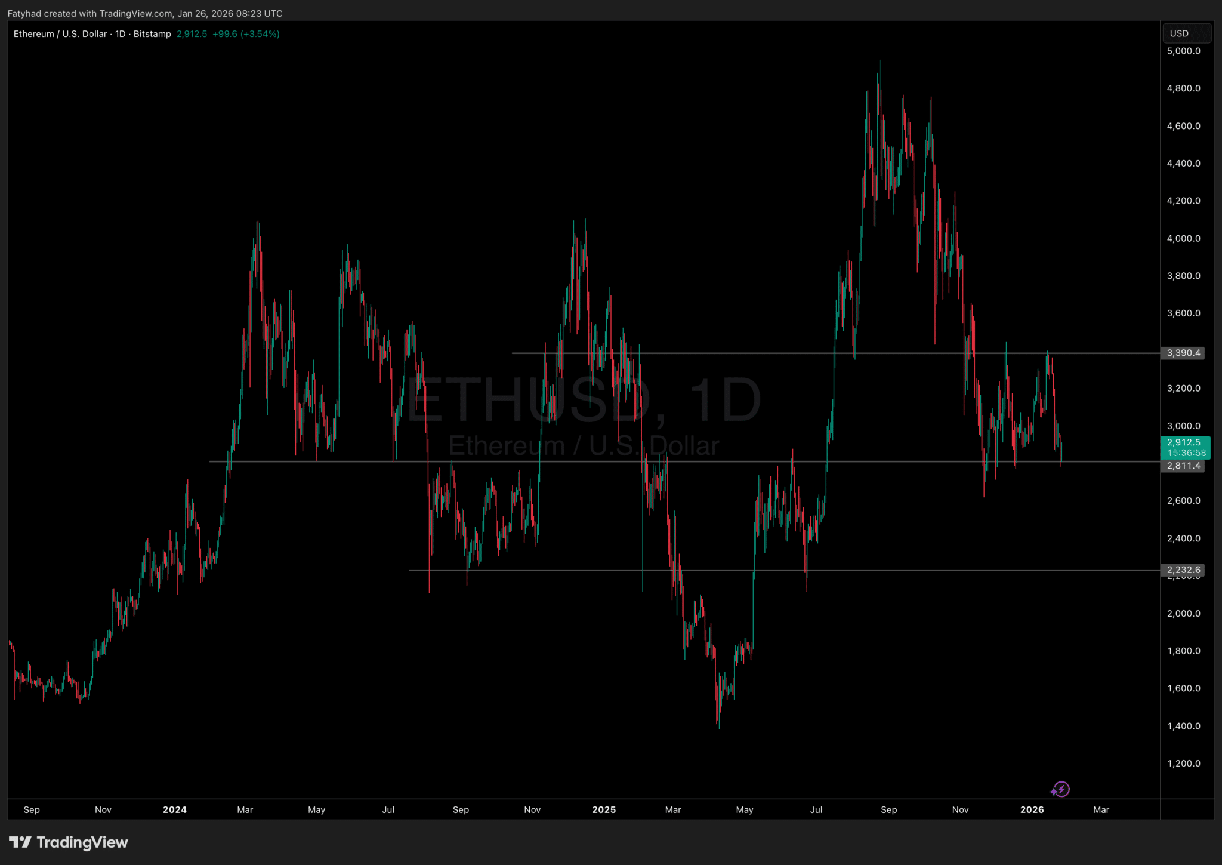Viewport: 1222px width, 865px height.
Task: Click the green 2,912.5 current price label
Action: tap(1184, 443)
